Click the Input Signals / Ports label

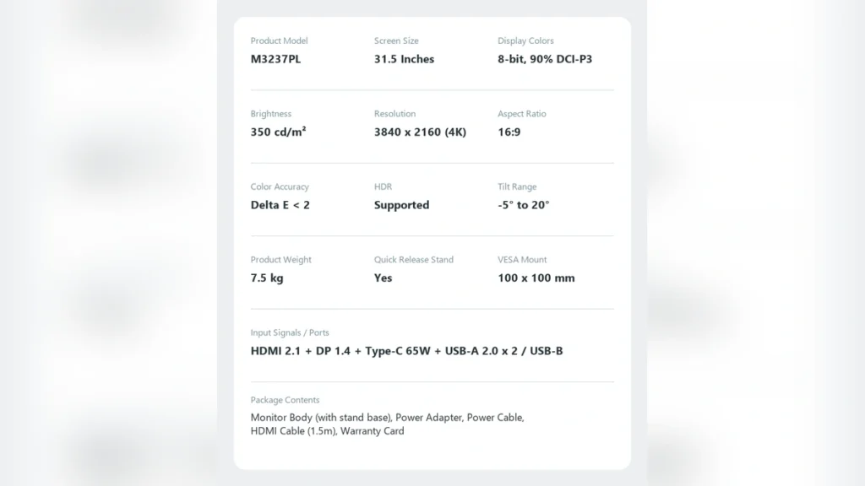[x=290, y=332]
